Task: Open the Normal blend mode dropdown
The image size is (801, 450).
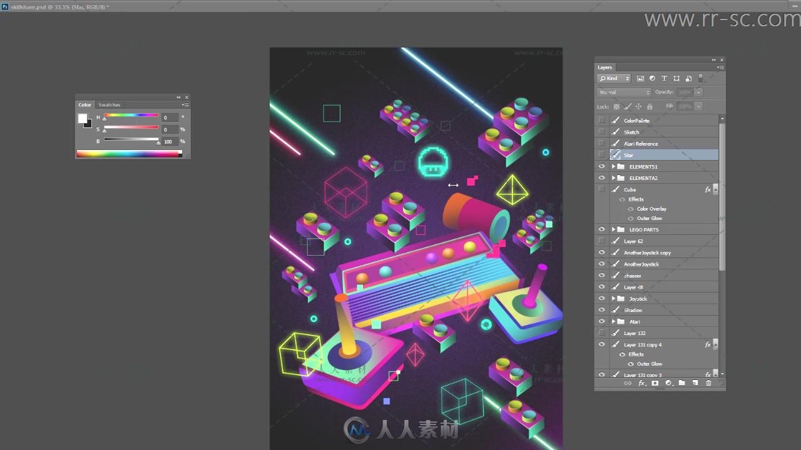Action: coord(624,92)
